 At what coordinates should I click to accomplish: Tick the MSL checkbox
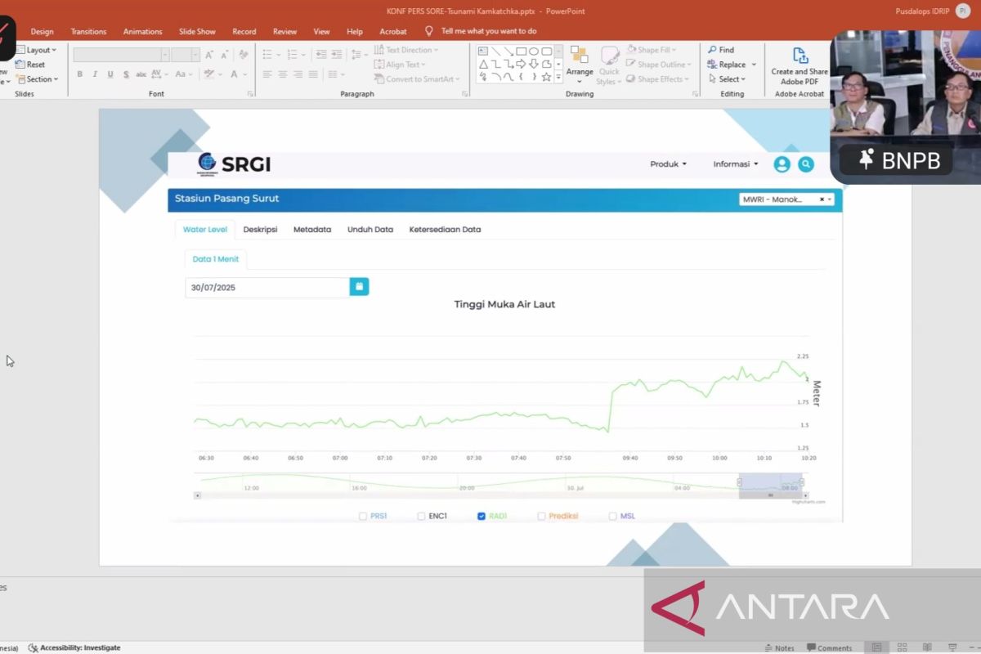[x=613, y=516]
